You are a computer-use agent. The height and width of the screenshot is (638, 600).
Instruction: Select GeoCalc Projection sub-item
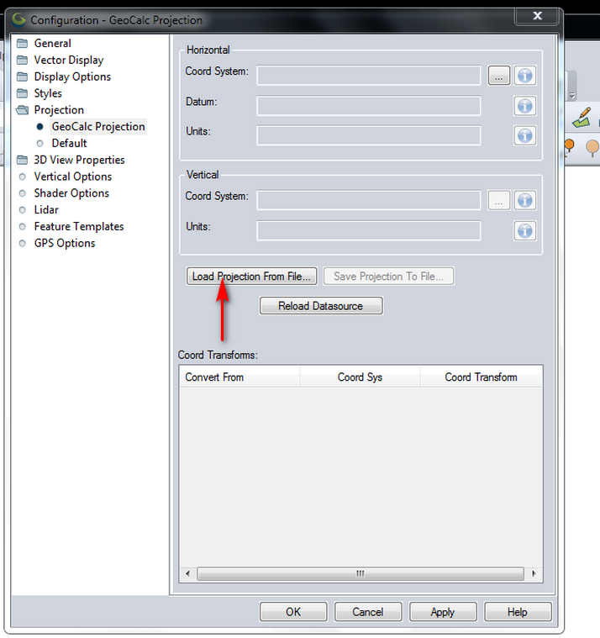(98, 127)
